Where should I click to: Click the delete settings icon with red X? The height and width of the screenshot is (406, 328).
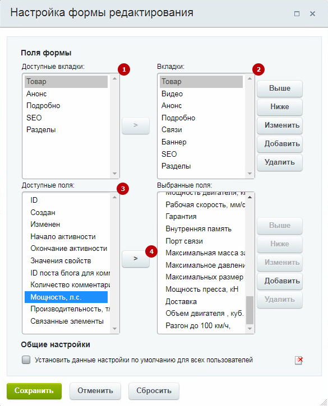pyautogui.click(x=299, y=360)
